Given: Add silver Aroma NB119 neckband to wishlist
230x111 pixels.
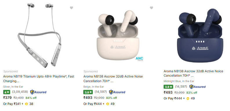Looking at the screenshot, I should 71,8.
